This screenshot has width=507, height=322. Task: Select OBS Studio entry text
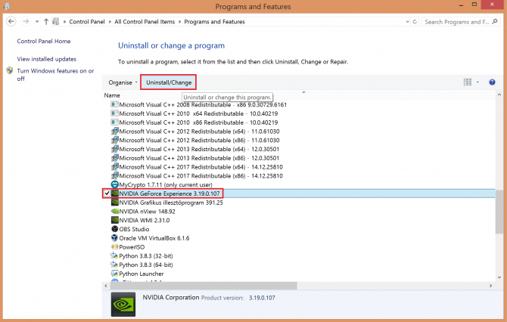point(134,229)
